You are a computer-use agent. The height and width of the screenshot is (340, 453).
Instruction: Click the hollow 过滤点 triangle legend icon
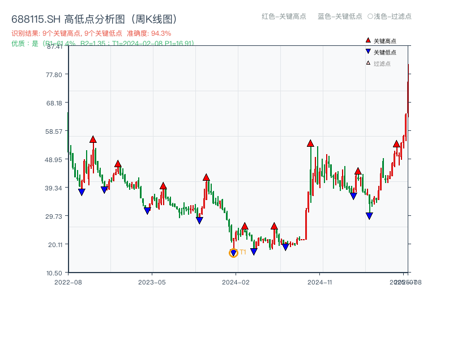(x=368, y=63)
